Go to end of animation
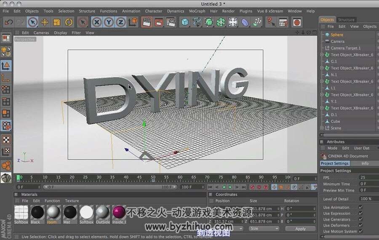This screenshot has width=379, height=240. point(244,187)
